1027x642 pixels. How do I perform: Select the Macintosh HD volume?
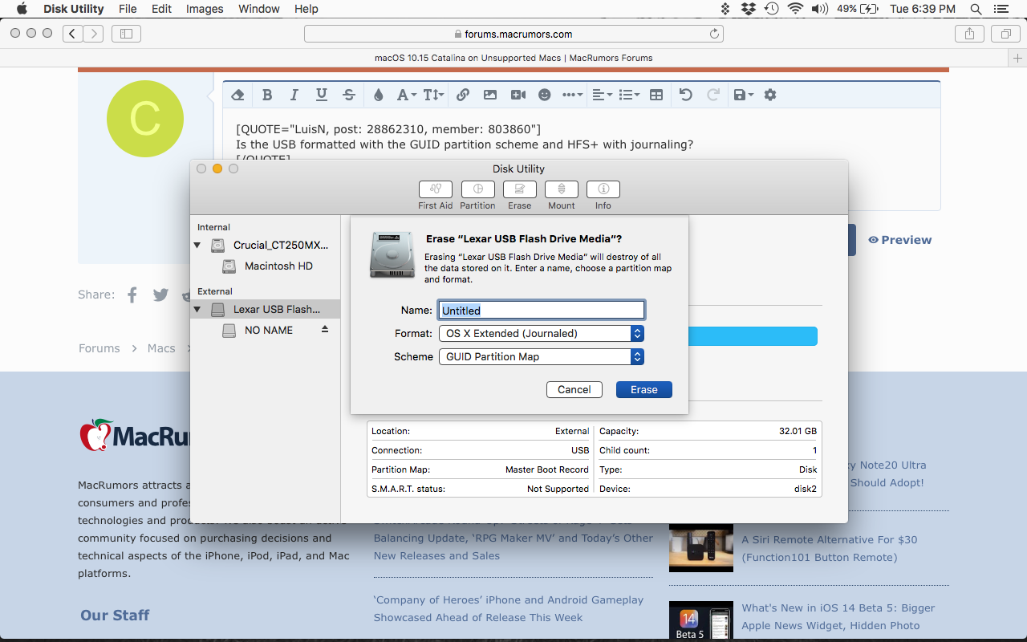pos(278,266)
